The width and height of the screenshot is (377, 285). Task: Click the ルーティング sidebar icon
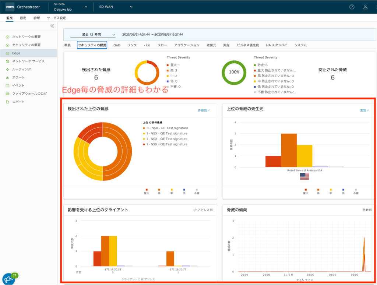(7, 69)
